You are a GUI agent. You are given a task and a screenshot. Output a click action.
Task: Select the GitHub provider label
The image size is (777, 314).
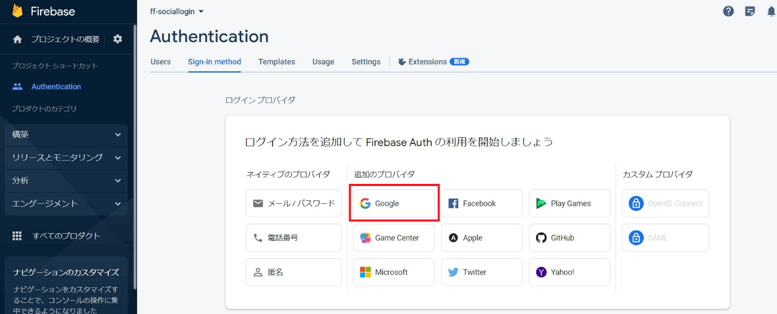[562, 238]
